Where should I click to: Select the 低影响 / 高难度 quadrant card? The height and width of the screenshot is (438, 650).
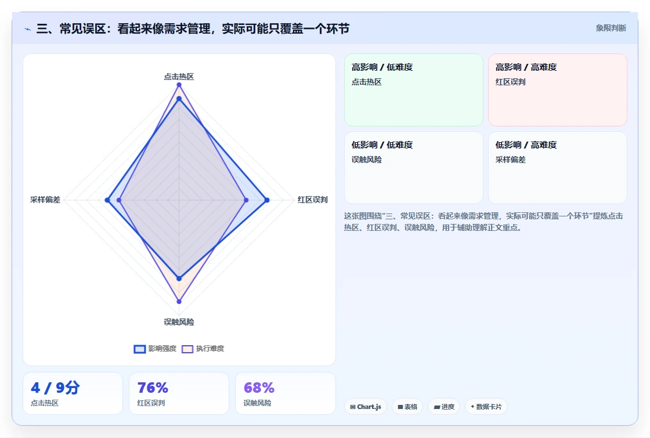click(558, 168)
